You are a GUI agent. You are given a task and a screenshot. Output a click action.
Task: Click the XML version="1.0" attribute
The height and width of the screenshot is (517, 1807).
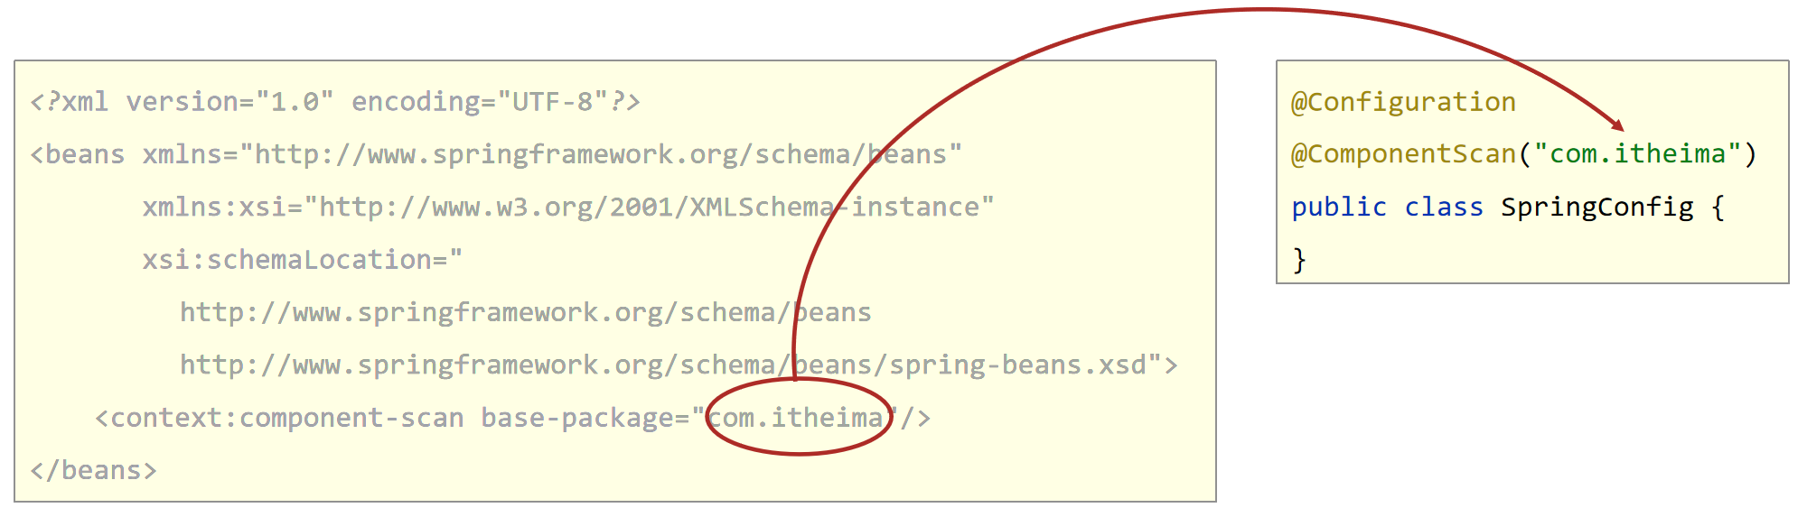(x=229, y=102)
